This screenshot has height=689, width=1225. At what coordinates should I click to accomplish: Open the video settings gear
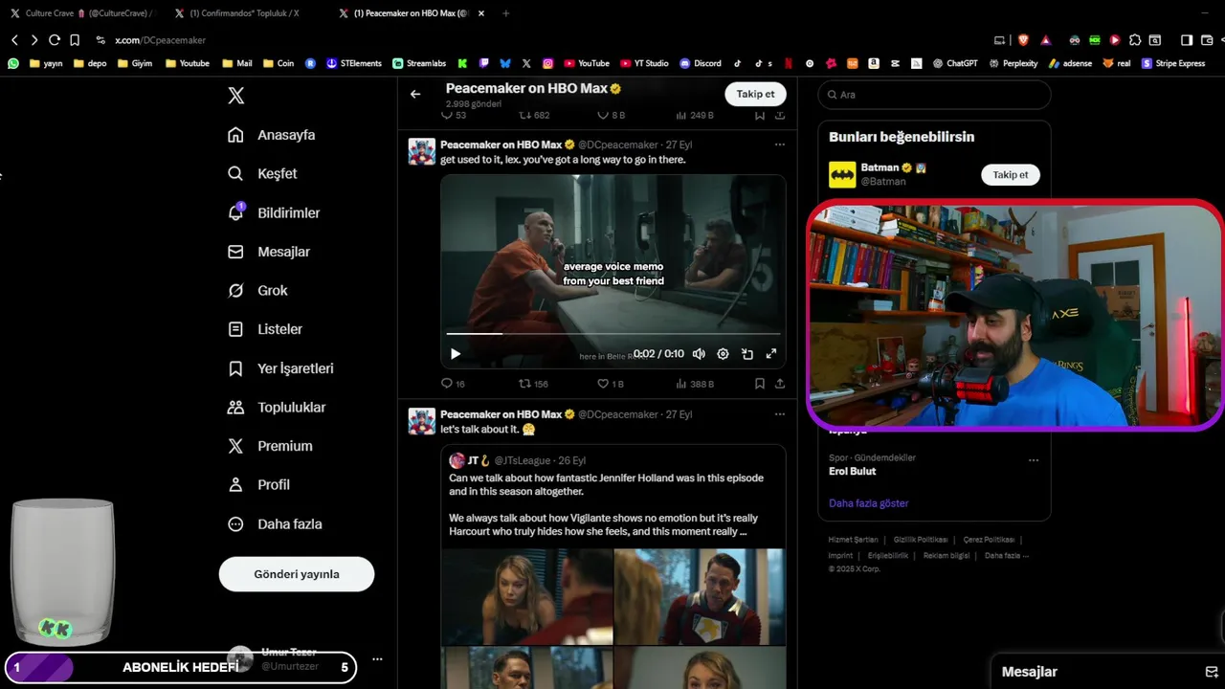723,354
